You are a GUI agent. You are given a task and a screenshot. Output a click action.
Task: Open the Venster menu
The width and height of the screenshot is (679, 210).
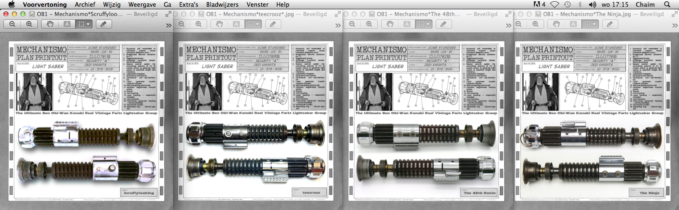257,4
